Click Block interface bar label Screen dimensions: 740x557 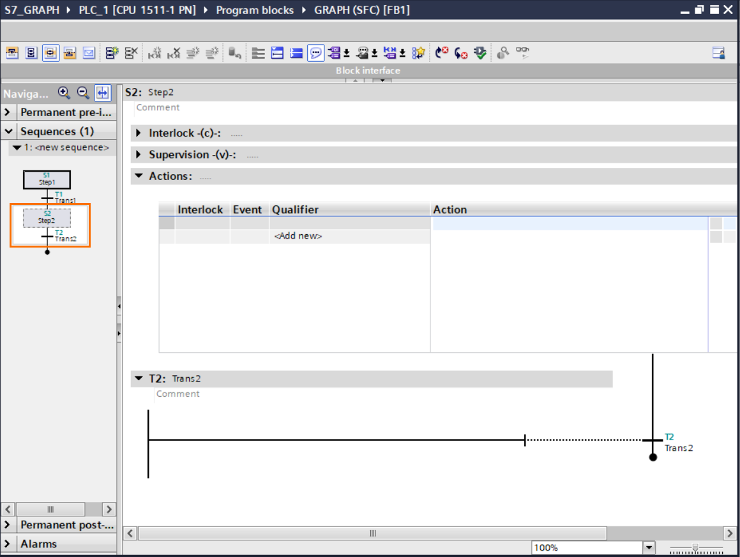368,70
